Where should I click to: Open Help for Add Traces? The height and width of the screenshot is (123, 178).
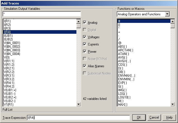[169, 117]
